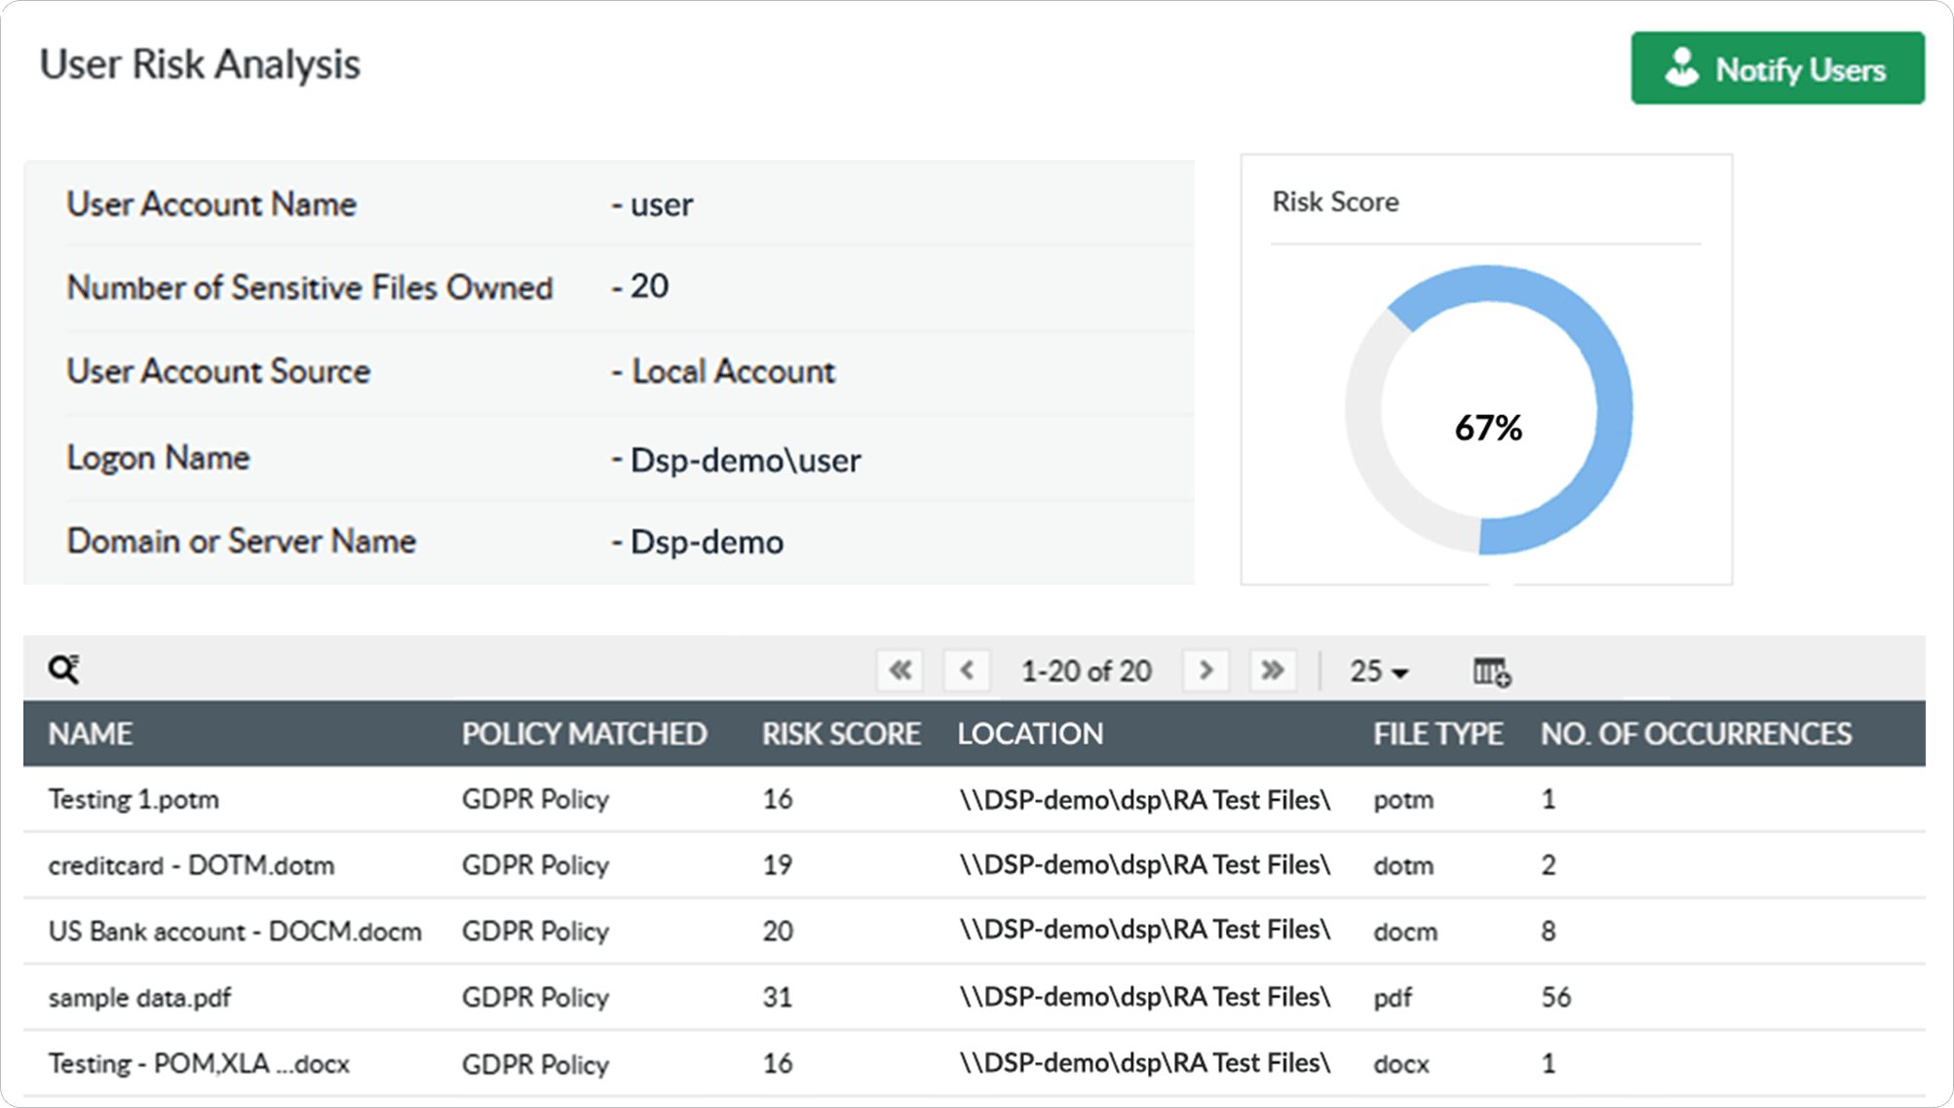
Task: Sort by the RISK SCORE column header
Action: click(840, 734)
